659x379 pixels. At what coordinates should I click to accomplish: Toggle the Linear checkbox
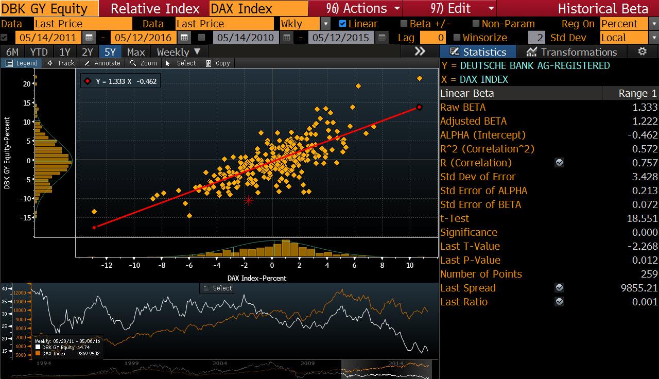coord(343,24)
